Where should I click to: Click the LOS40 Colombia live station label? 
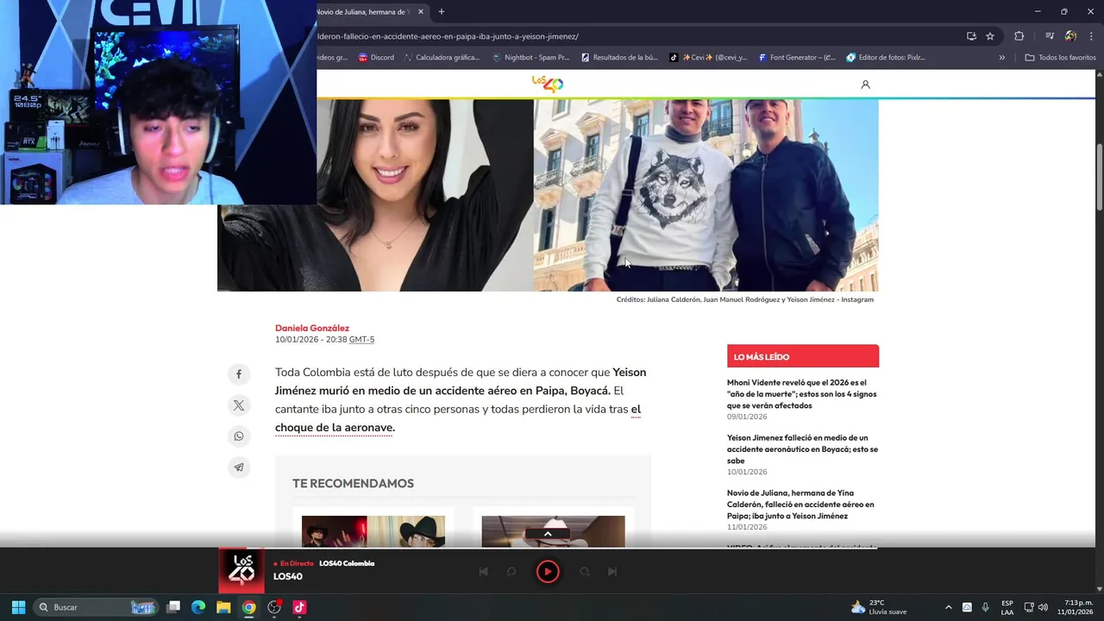[x=347, y=563]
